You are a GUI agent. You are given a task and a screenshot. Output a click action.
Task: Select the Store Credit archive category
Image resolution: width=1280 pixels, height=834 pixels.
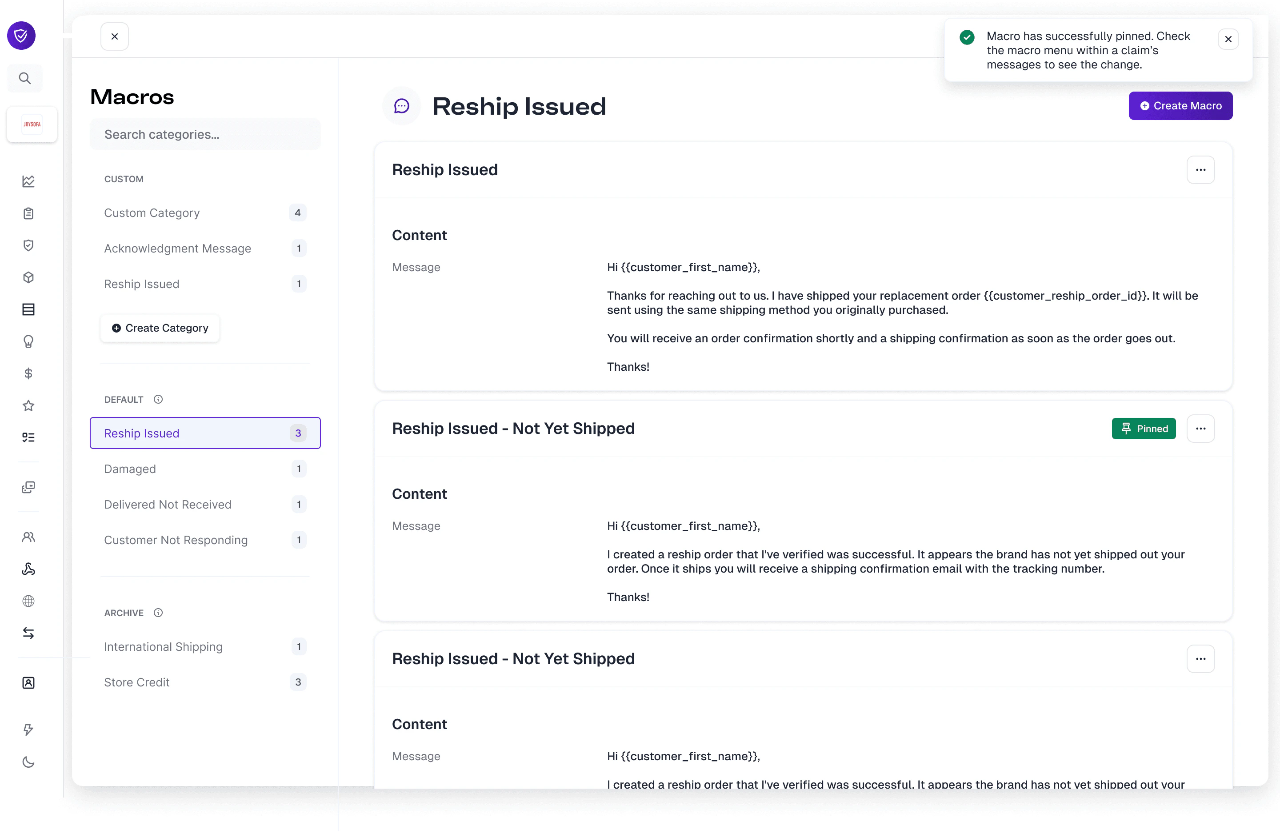click(205, 682)
